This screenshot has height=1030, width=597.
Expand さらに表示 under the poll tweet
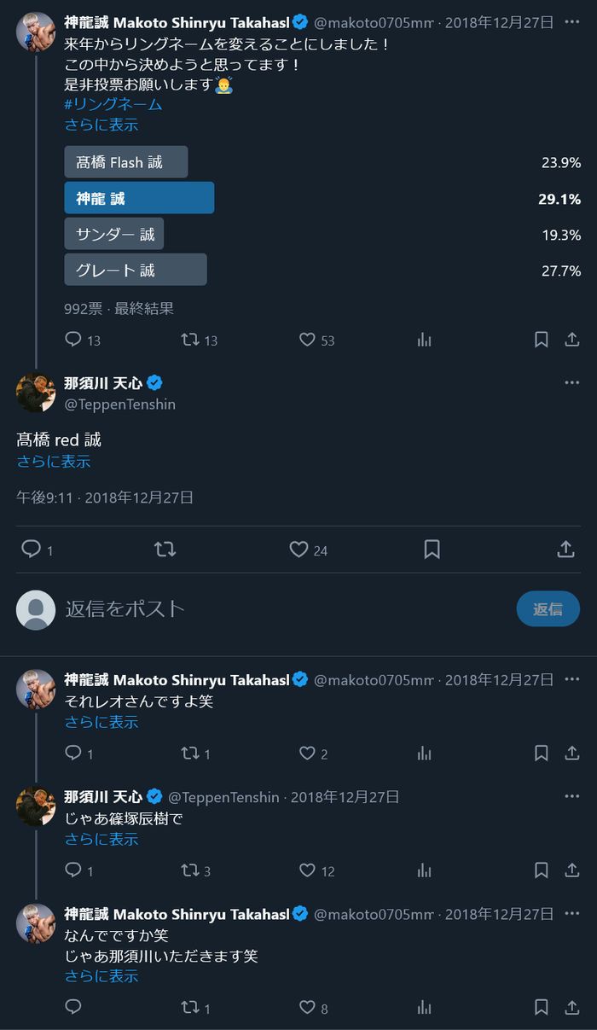point(101,125)
